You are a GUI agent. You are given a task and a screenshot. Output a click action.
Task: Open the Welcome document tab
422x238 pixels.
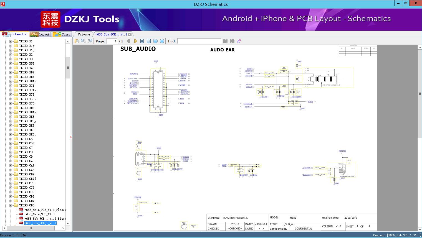(x=84, y=34)
